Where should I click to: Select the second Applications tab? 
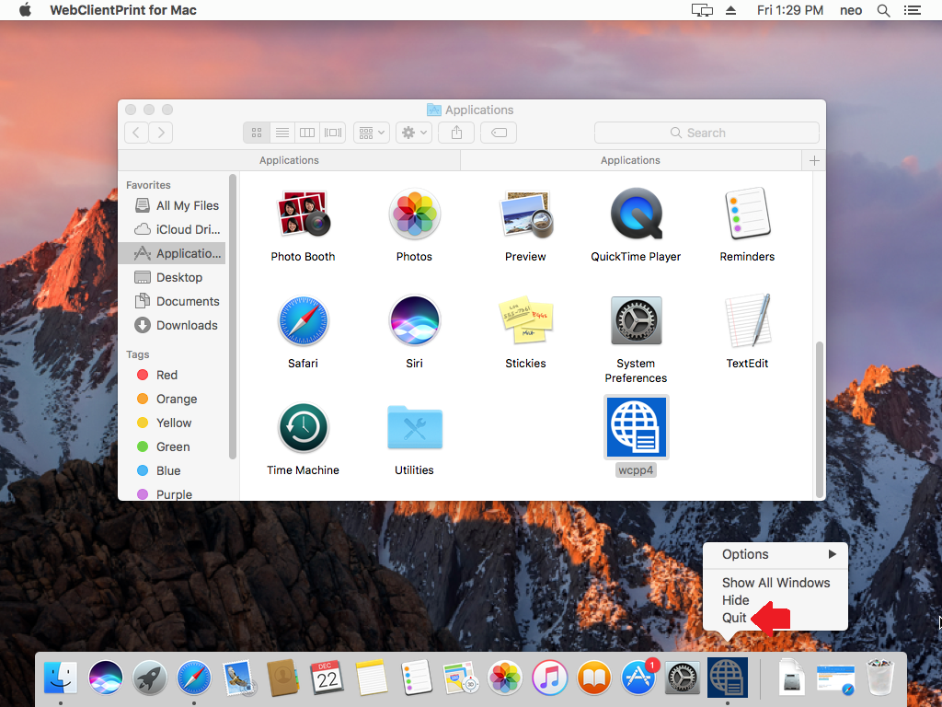631,160
